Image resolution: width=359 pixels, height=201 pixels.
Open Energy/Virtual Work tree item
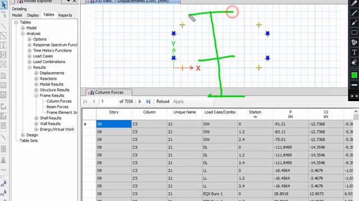(57, 130)
